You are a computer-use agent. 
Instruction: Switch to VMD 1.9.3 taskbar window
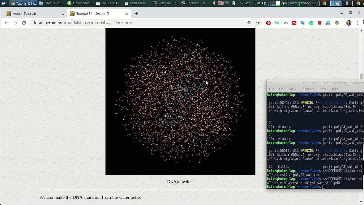point(109,3)
